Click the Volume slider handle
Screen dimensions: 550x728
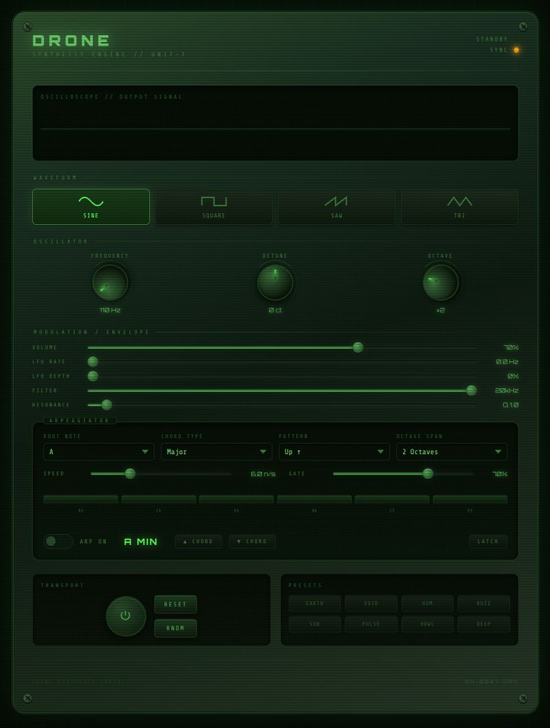point(357,347)
